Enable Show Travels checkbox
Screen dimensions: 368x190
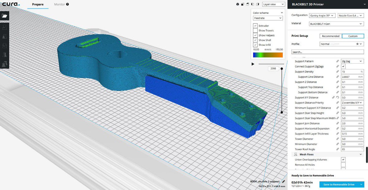pyautogui.click(x=255, y=30)
